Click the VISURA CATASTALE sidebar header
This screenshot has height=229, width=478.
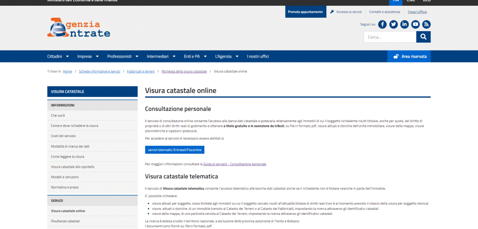coord(92,91)
